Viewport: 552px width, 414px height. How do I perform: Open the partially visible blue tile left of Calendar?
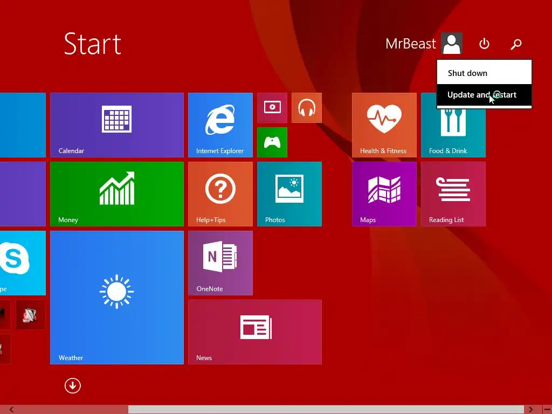(x=23, y=125)
